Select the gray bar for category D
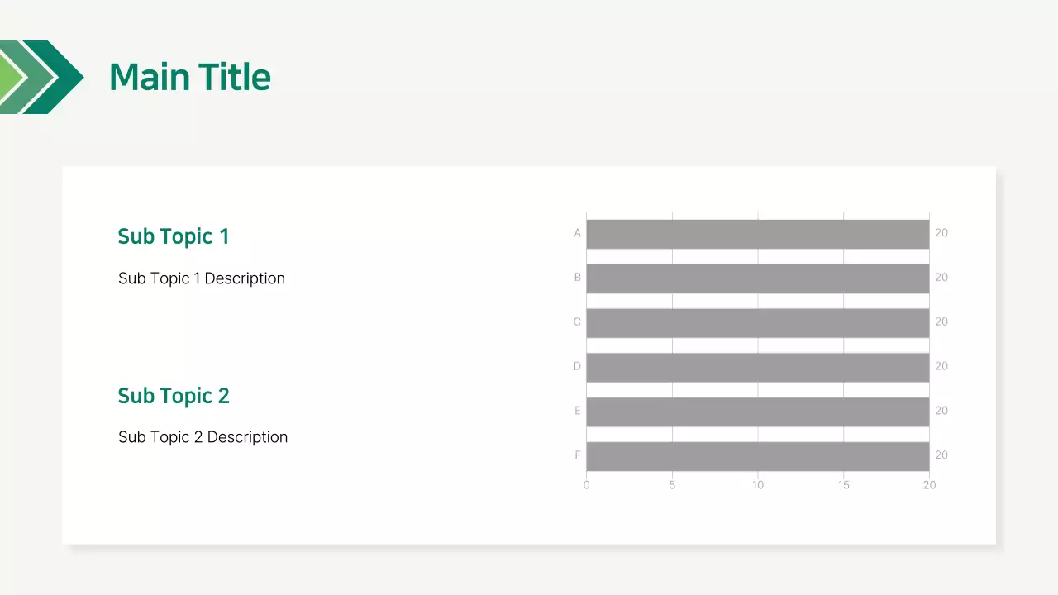Image resolution: width=1058 pixels, height=595 pixels. click(757, 368)
